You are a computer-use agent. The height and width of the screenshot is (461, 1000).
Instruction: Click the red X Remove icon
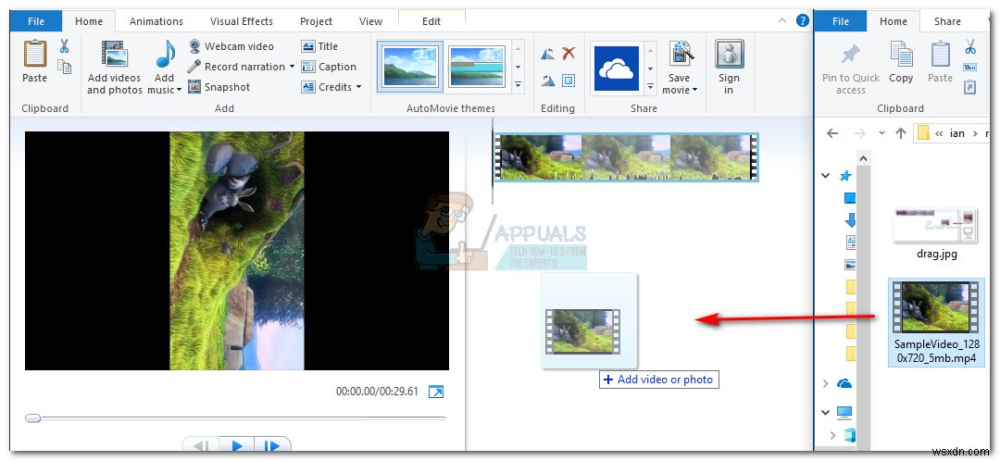569,54
